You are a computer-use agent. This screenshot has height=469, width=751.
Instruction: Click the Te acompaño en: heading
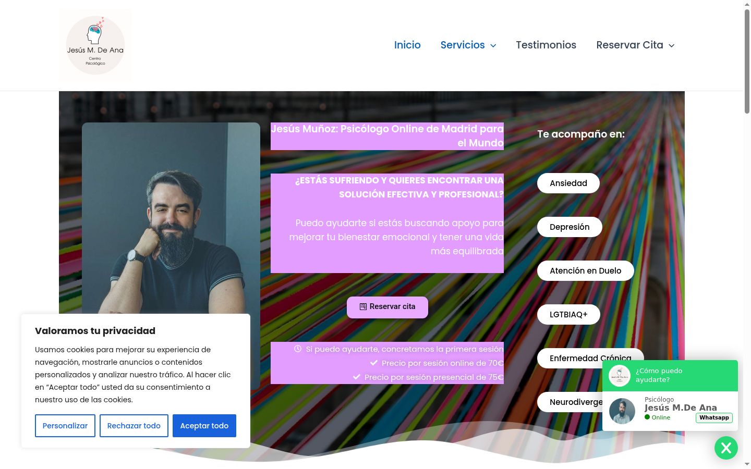point(581,134)
